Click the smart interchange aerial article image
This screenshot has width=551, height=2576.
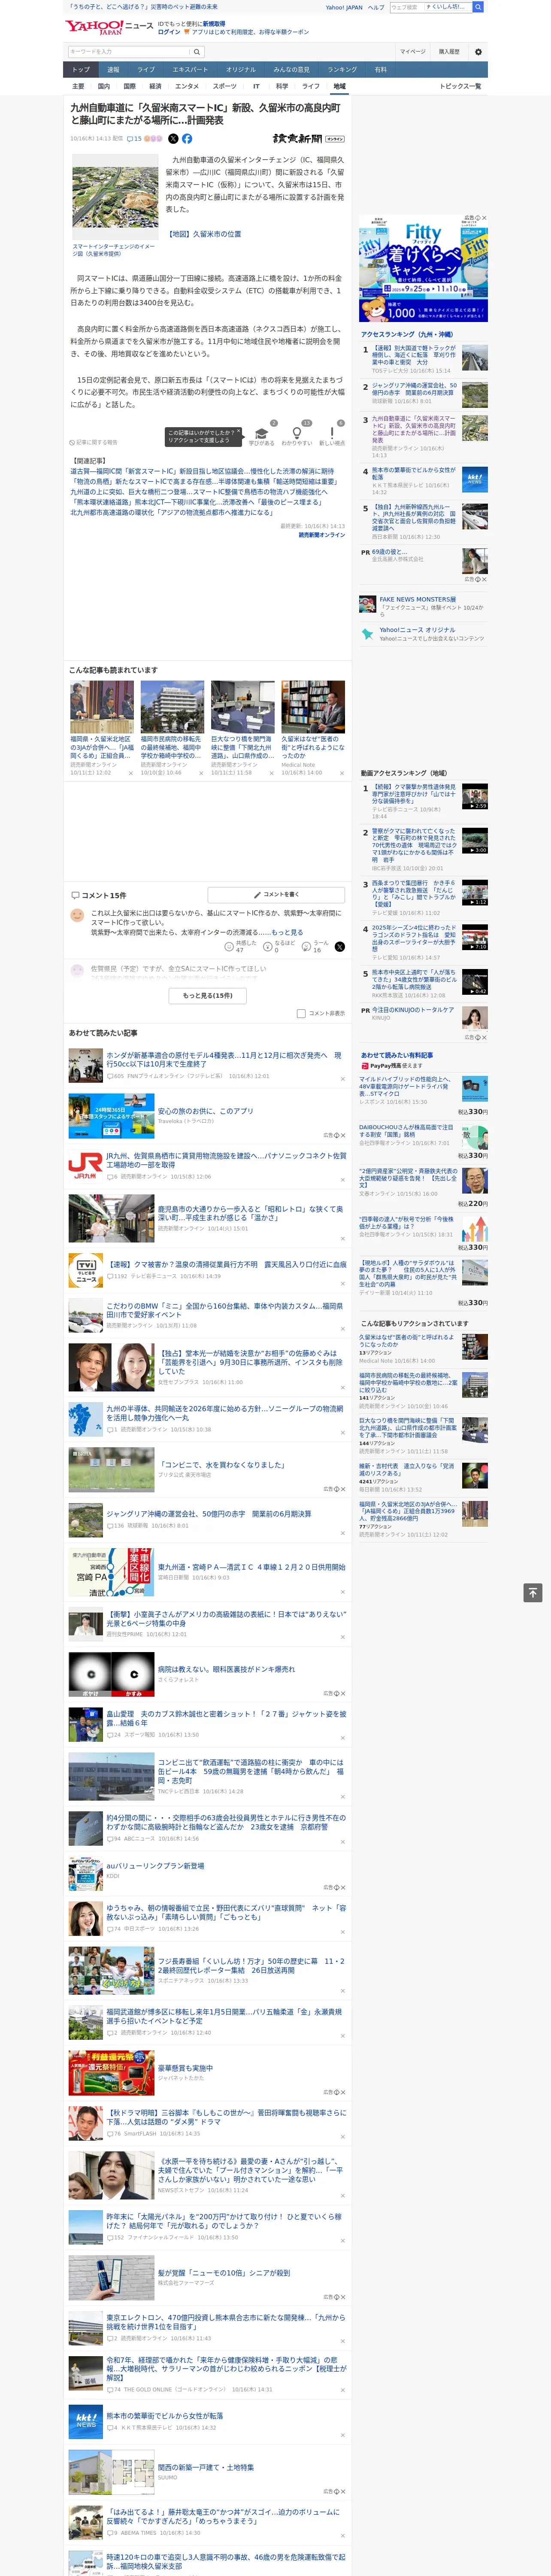115,197
